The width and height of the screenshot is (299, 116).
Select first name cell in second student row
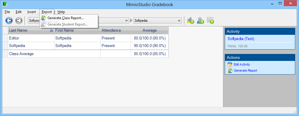(77, 46)
